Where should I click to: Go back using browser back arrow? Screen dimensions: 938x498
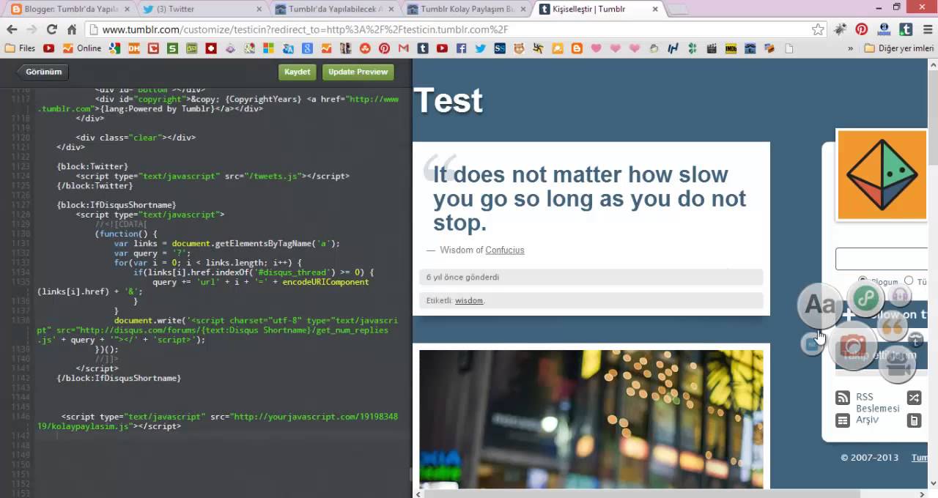[12, 30]
